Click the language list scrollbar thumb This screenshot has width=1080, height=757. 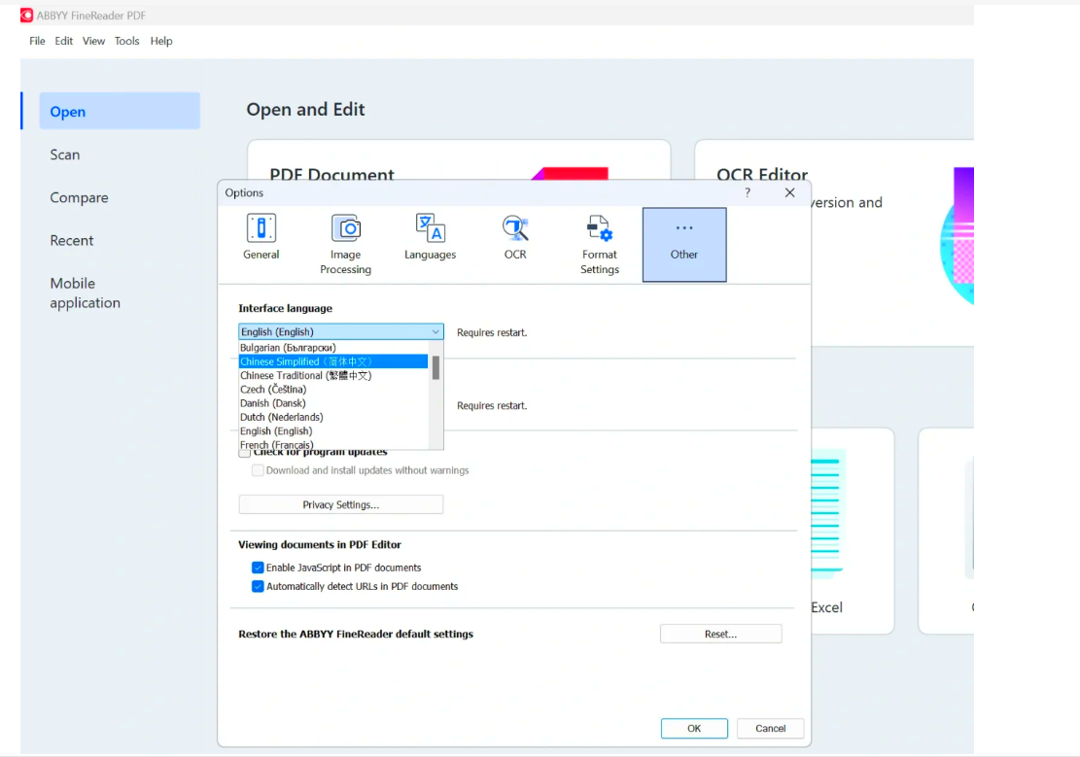pyautogui.click(x=435, y=368)
